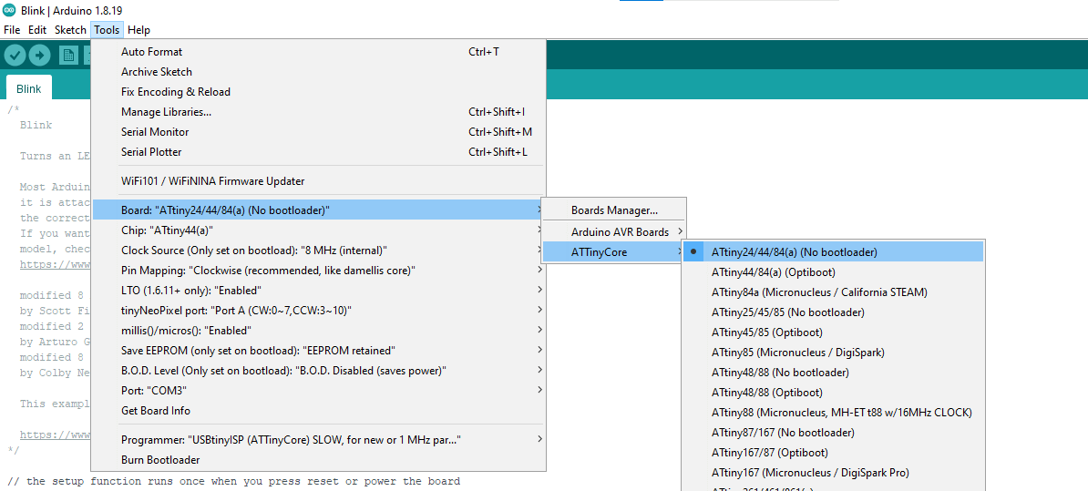Select ATtiny45/85 (Optiboot) board
This screenshot has height=491, width=1088.
pyautogui.click(x=834, y=332)
